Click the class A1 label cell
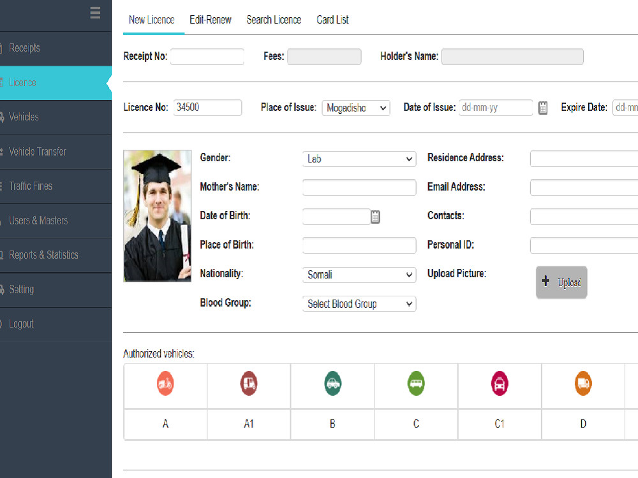 pos(249,424)
